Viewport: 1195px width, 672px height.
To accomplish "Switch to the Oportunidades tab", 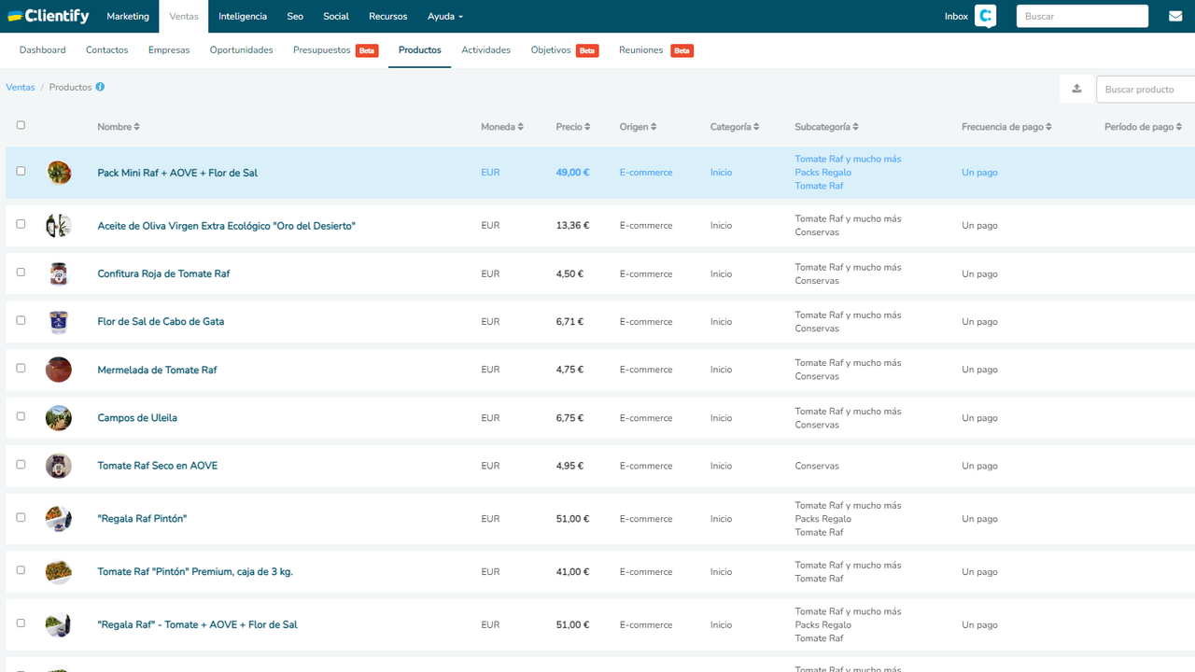I will 242,50.
